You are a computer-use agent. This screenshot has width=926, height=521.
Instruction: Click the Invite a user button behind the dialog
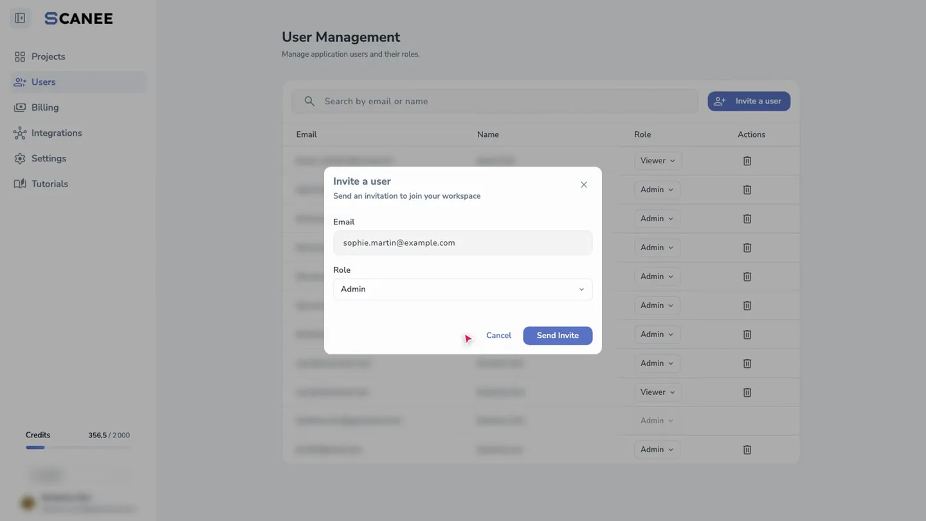749,101
